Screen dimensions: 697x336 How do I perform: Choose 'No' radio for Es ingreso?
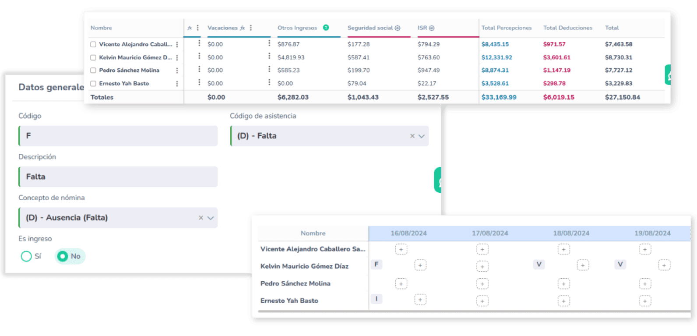click(x=63, y=256)
